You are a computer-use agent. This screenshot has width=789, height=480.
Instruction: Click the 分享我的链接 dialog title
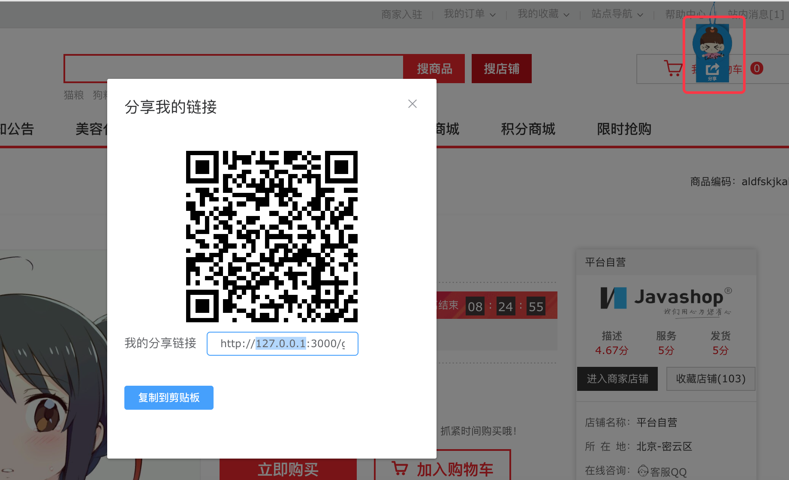[x=171, y=107]
